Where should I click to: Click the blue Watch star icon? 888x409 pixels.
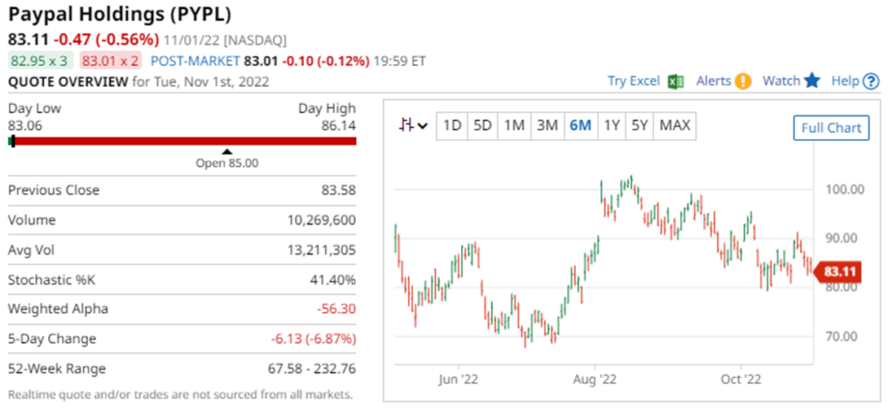tap(812, 81)
